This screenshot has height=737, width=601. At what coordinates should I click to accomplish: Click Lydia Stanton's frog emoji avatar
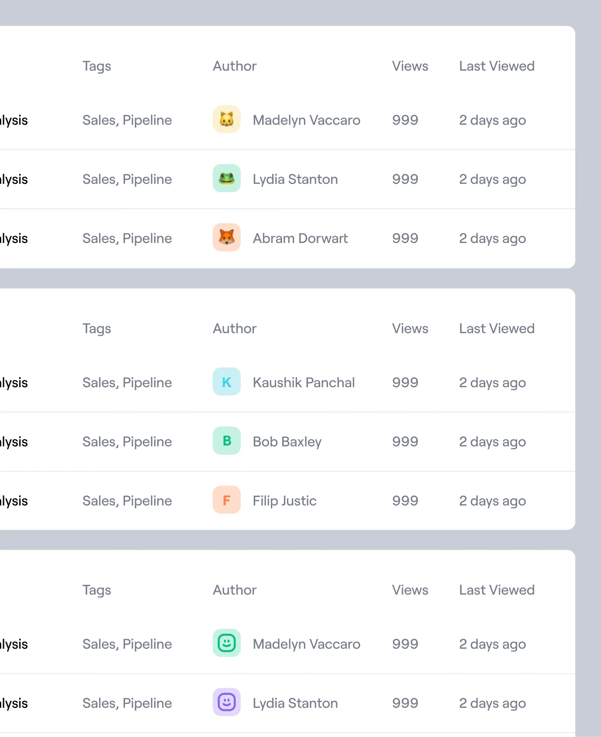pyautogui.click(x=226, y=179)
